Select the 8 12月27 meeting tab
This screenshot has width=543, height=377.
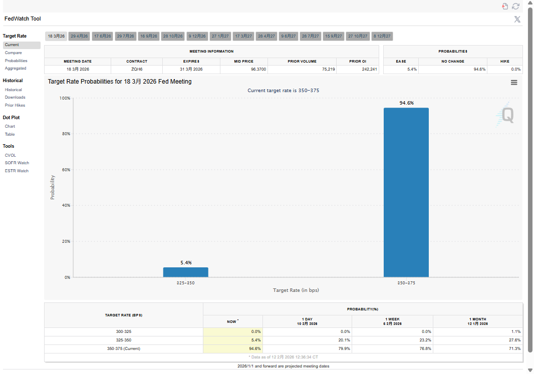tap(382, 36)
